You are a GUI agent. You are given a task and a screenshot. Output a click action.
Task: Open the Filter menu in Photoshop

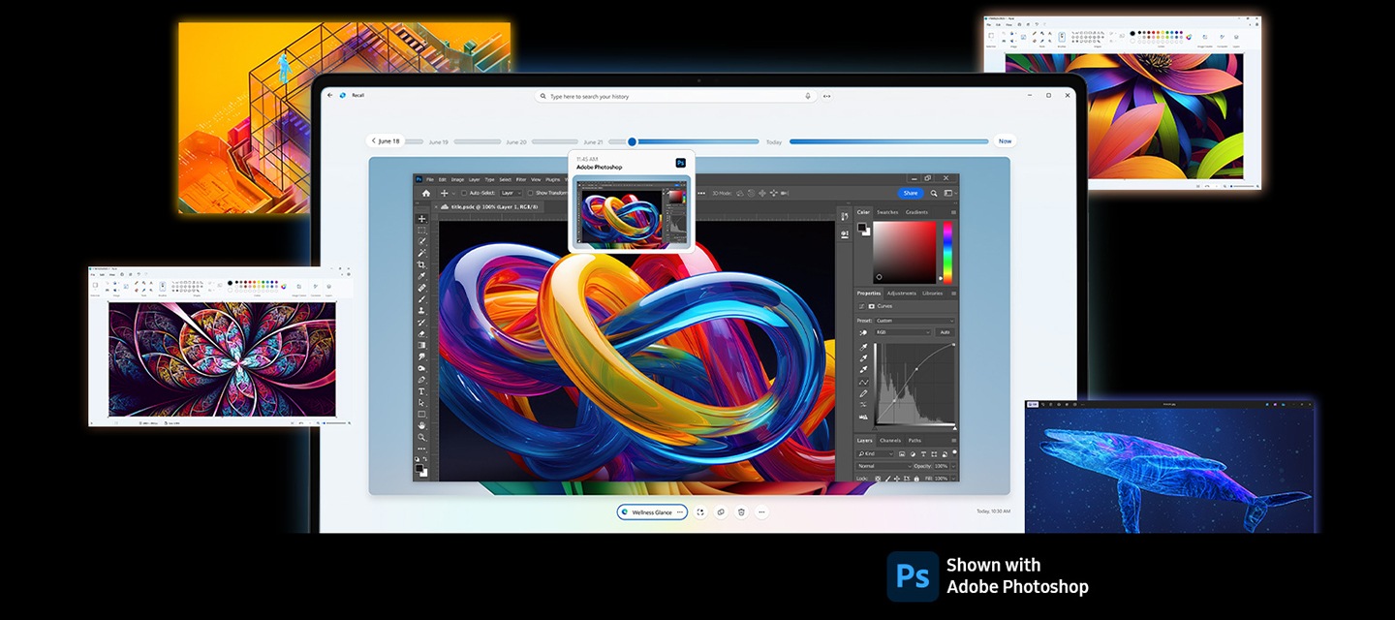(x=521, y=179)
